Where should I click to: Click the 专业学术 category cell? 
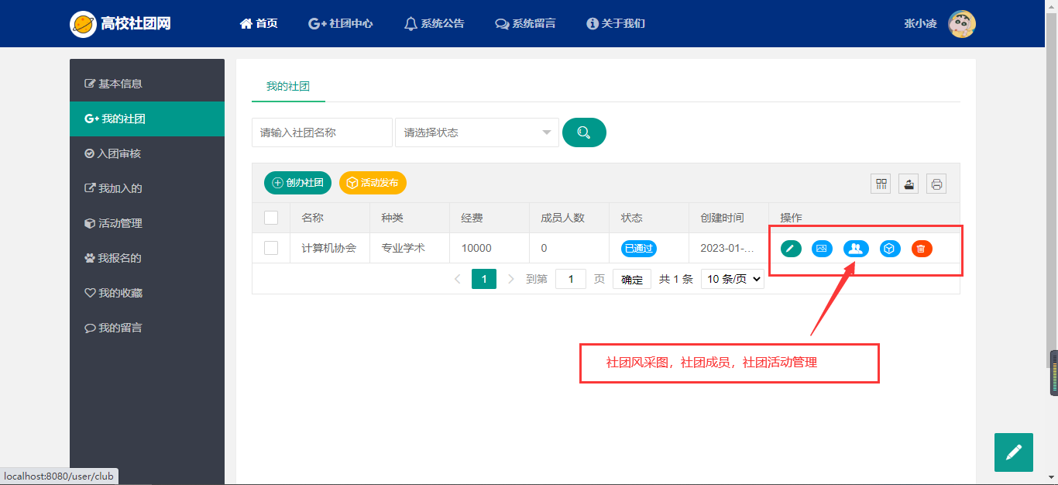pyautogui.click(x=410, y=249)
